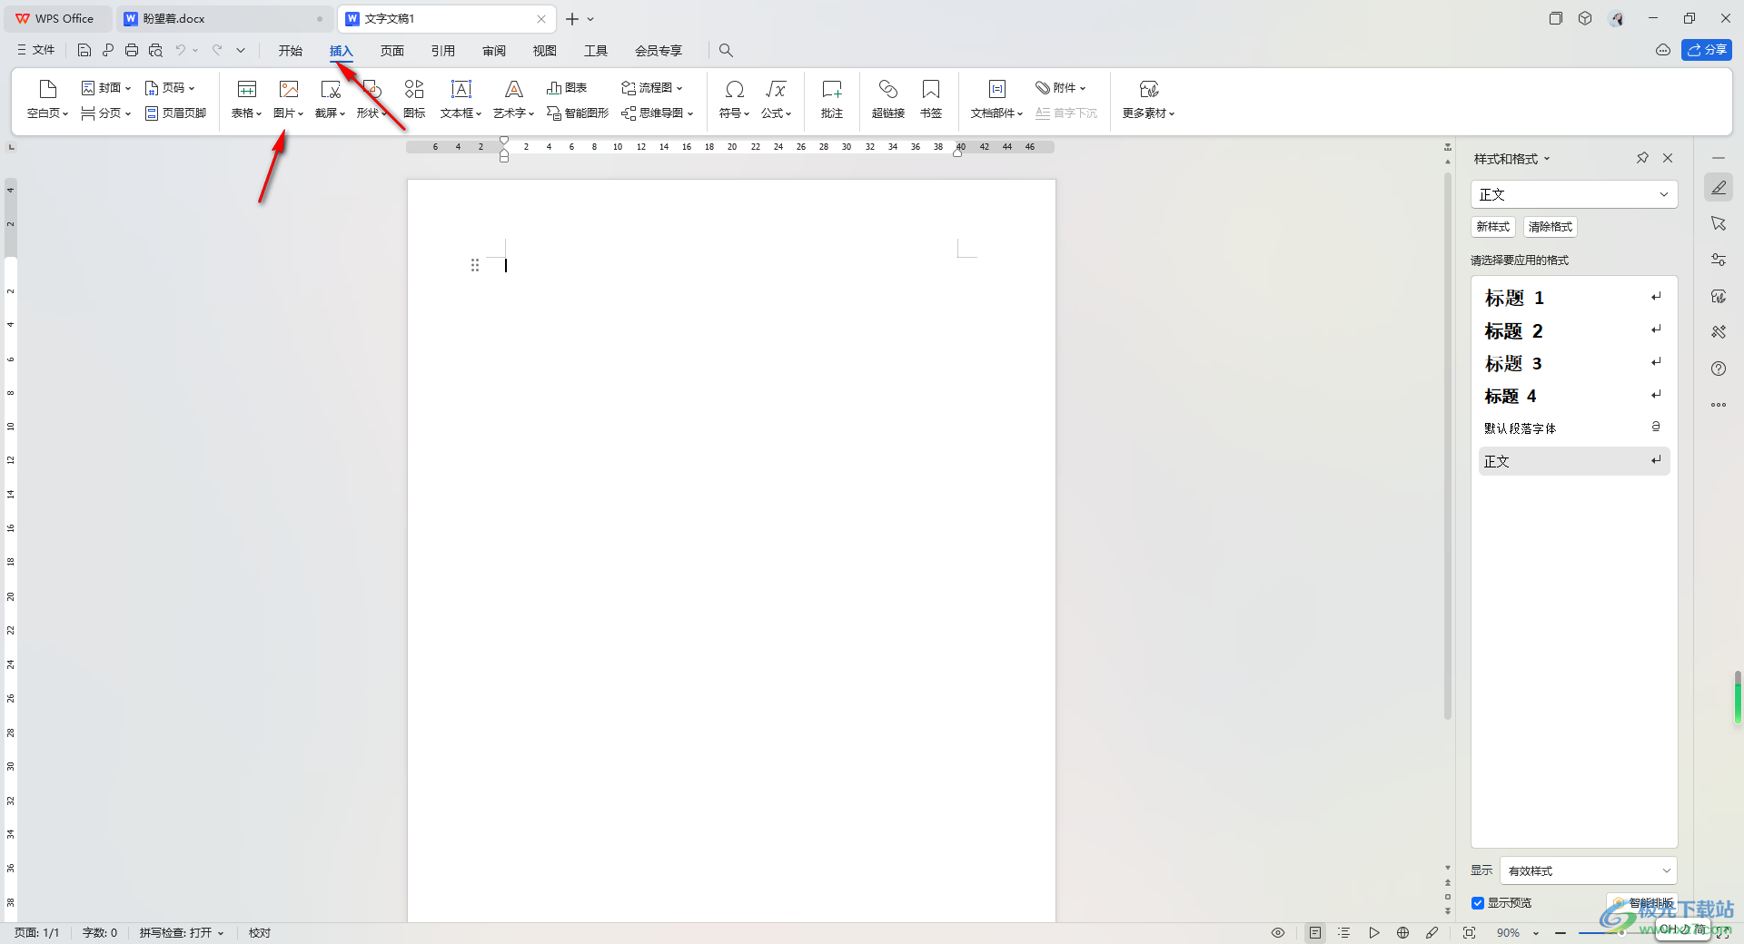Click the 清除格式 clear formatting button
The height and width of the screenshot is (944, 1744).
[x=1551, y=227]
